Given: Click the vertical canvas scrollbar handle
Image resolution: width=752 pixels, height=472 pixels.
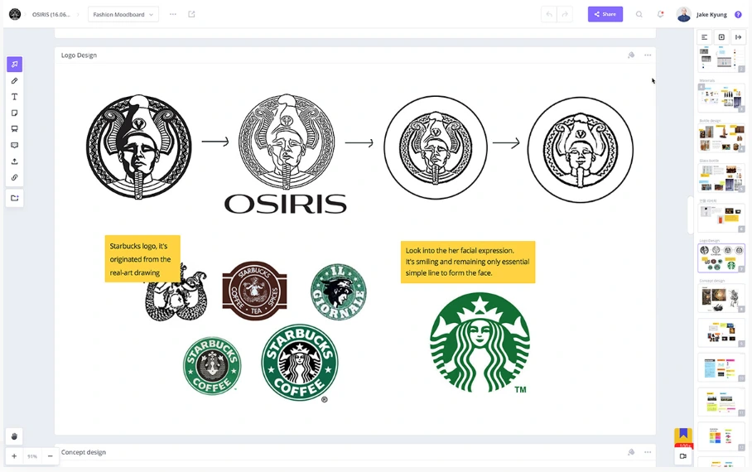Looking at the screenshot, I should [689, 215].
